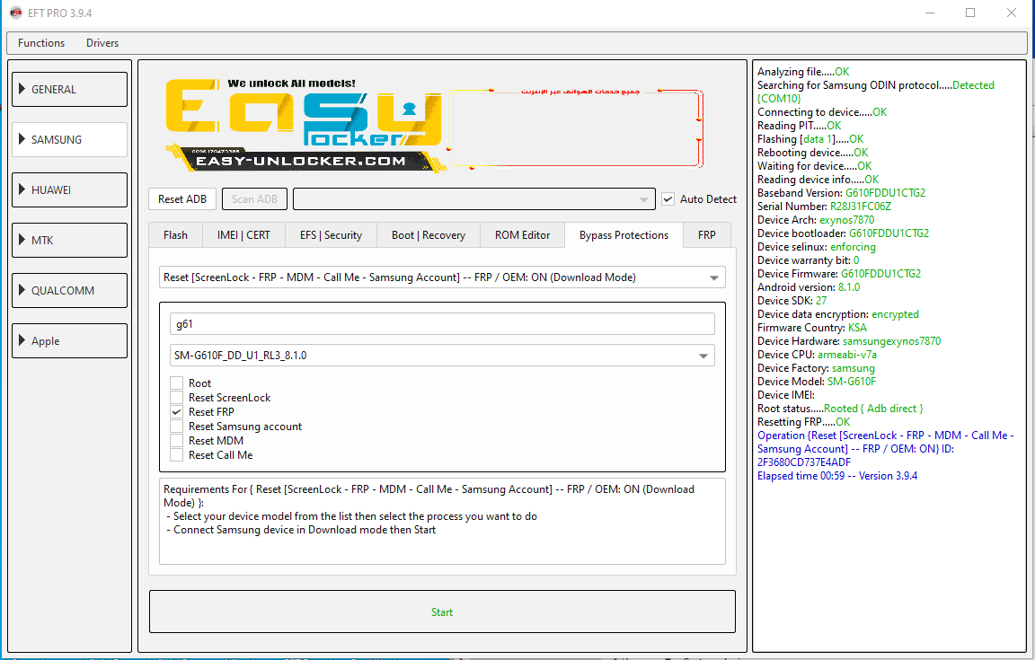
Task: Expand the MTK sidebar section
Action: [x=69, y=241]
